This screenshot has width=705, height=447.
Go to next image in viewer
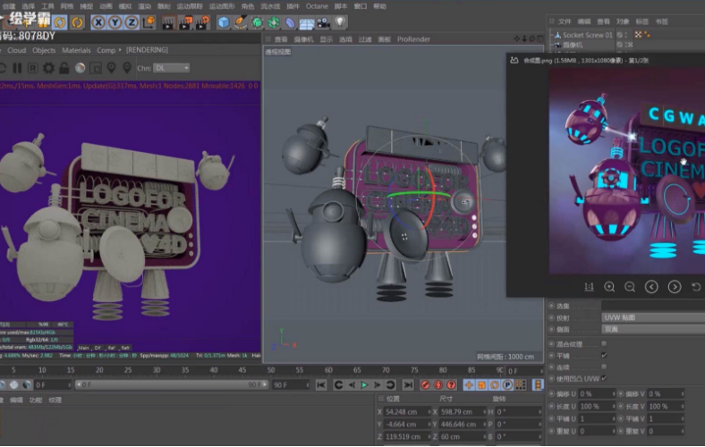coord(675,287)
